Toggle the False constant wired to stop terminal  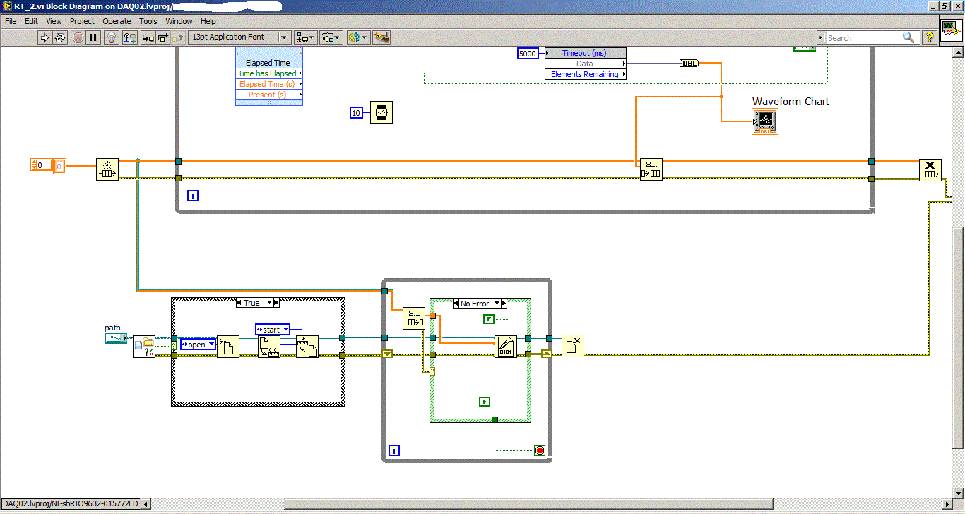(485, 401)
